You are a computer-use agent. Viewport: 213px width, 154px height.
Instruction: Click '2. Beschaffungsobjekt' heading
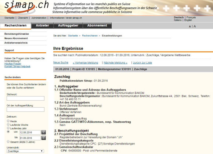(x=72, y=131)
